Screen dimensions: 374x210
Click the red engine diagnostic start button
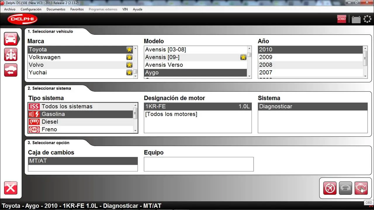pos(361,188)
